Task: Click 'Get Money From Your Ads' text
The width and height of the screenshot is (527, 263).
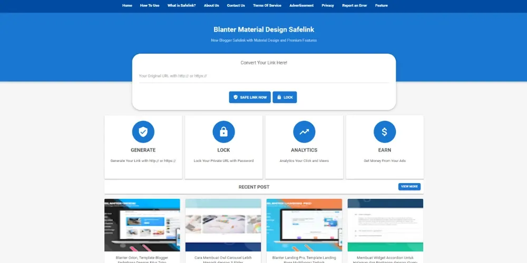Action: pyautogui.click(x=385, y=160)
